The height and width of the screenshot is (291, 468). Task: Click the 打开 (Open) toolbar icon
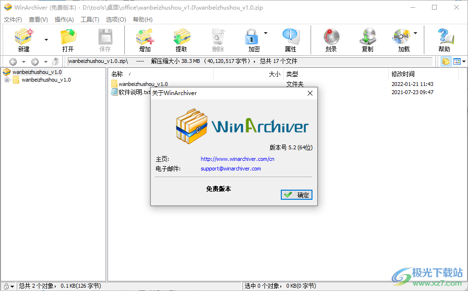click(x=68, y=36)
